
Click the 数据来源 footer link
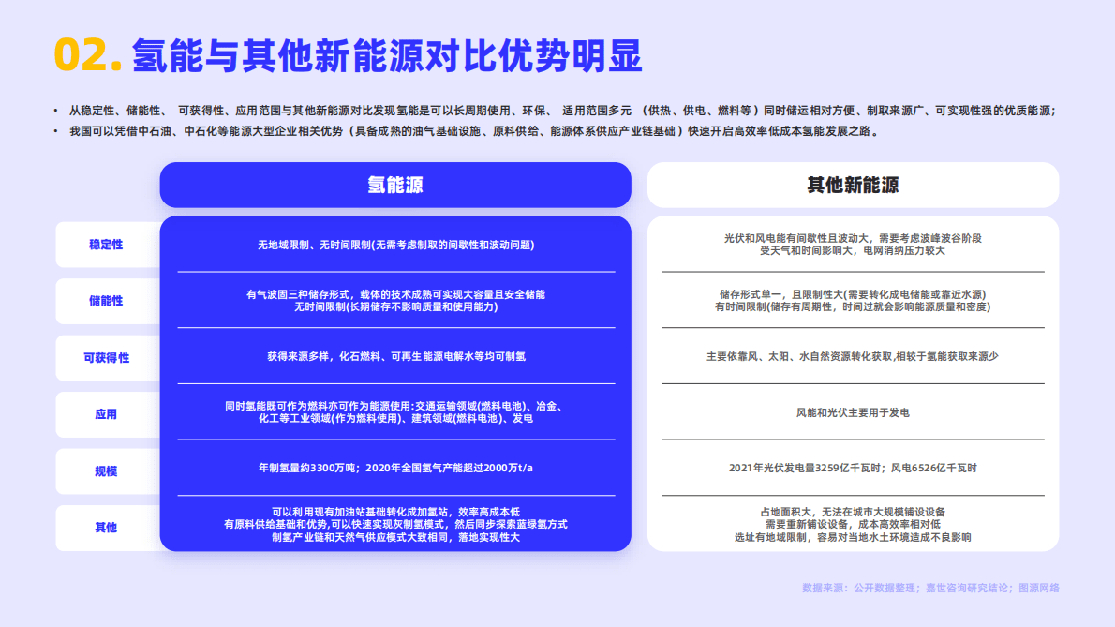[931, 589]
